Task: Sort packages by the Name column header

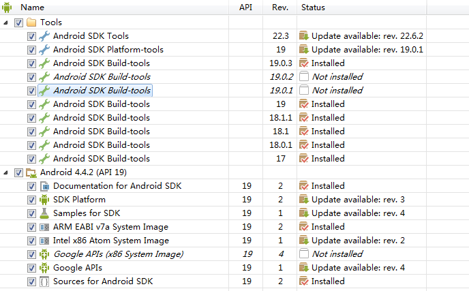Action: click(x=33, y=7)
